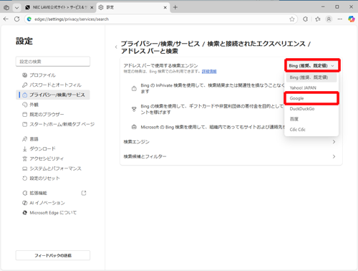Image resolution: width=358 pixels, height=271 pixels.
Task: Click the ダウンロード arrow icon
Action: click(x=24, y=149)
